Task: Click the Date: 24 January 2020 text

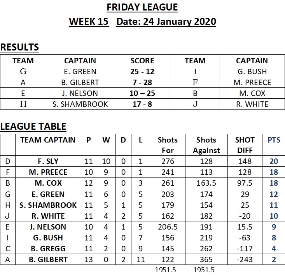Action: [x=166, y=22]
